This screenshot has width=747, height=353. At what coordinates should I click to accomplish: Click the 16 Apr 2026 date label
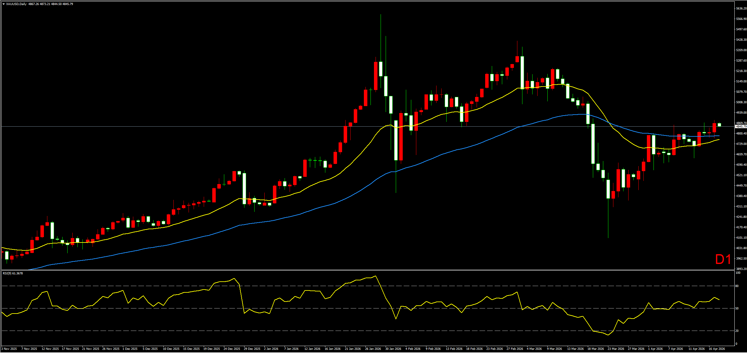point(717,349)
